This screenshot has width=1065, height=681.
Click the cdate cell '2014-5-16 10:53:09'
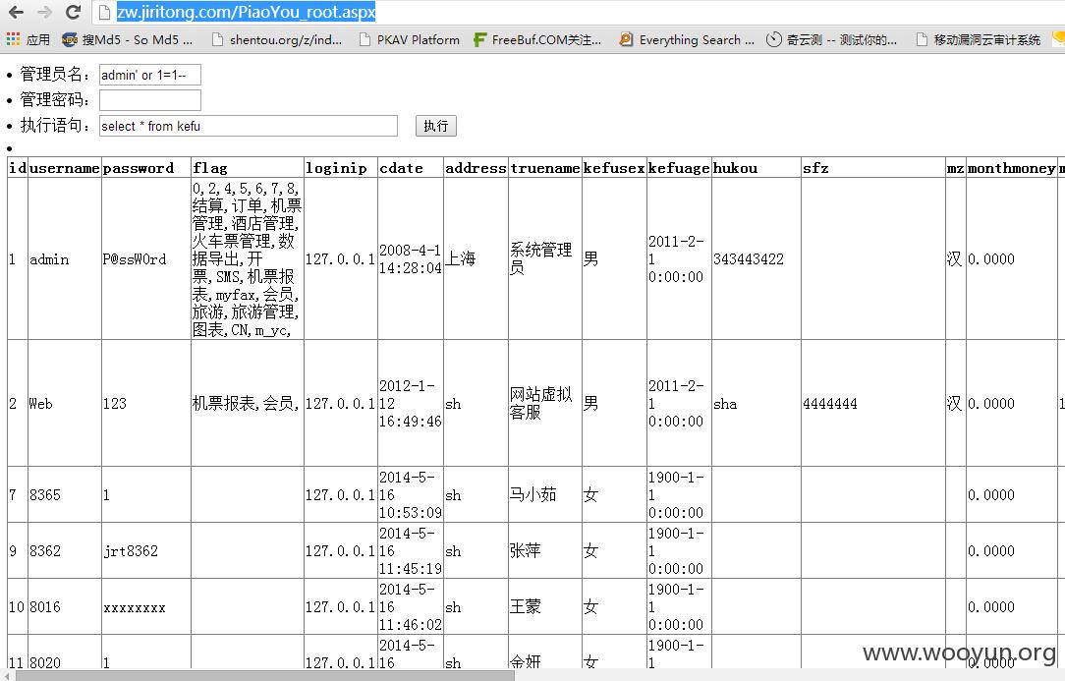(x=411, y=494)
